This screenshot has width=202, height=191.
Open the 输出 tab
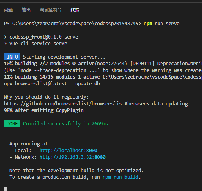point(26,10)
